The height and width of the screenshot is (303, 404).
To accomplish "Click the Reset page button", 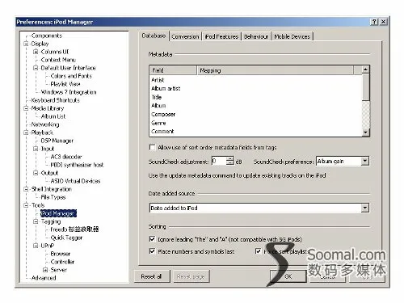I will click(x=191, y=276).
